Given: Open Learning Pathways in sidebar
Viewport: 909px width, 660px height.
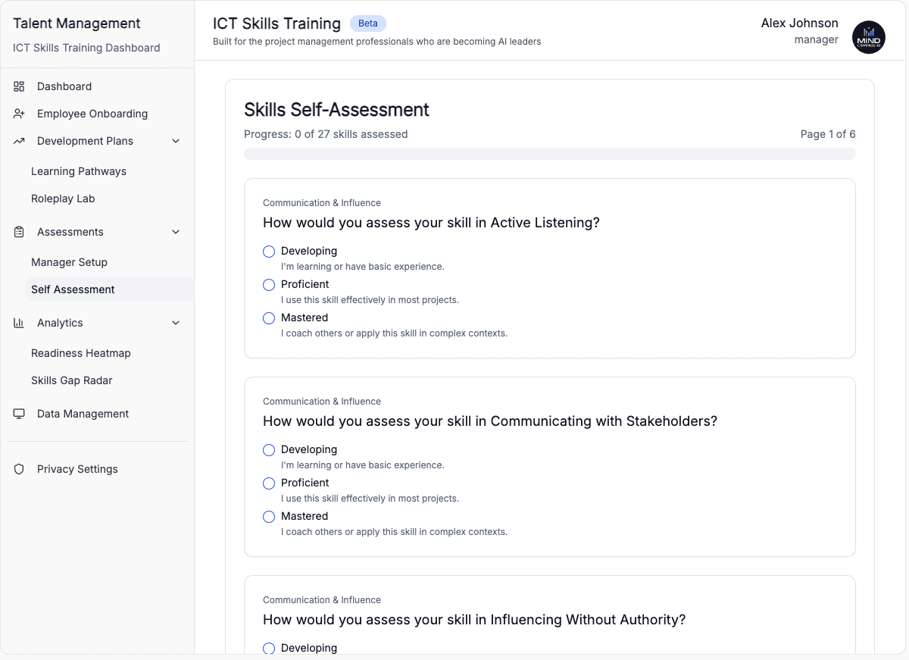Looking at the screenshot, I should click(79, 171).
